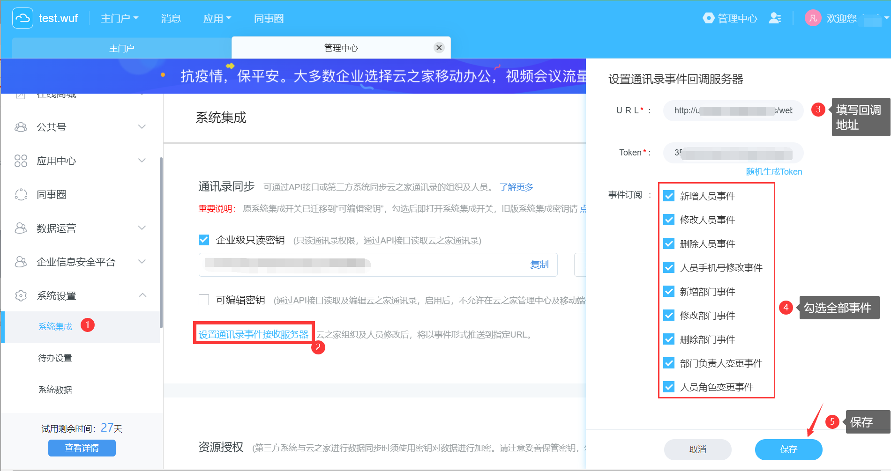
Task: Uncheck 修改部门事件
Action: (669, 316)
